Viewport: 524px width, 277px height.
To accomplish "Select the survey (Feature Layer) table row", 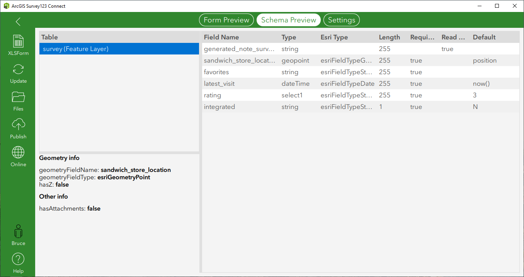I will click(x=119, y=49).
